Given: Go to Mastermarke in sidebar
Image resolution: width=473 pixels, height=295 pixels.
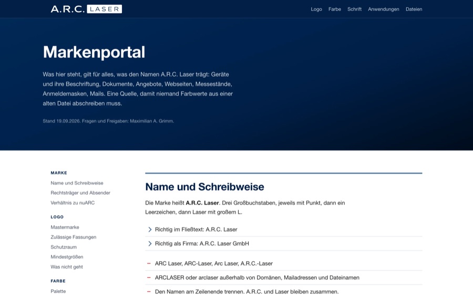Looking at the screenshot, I should pos(65,227).
